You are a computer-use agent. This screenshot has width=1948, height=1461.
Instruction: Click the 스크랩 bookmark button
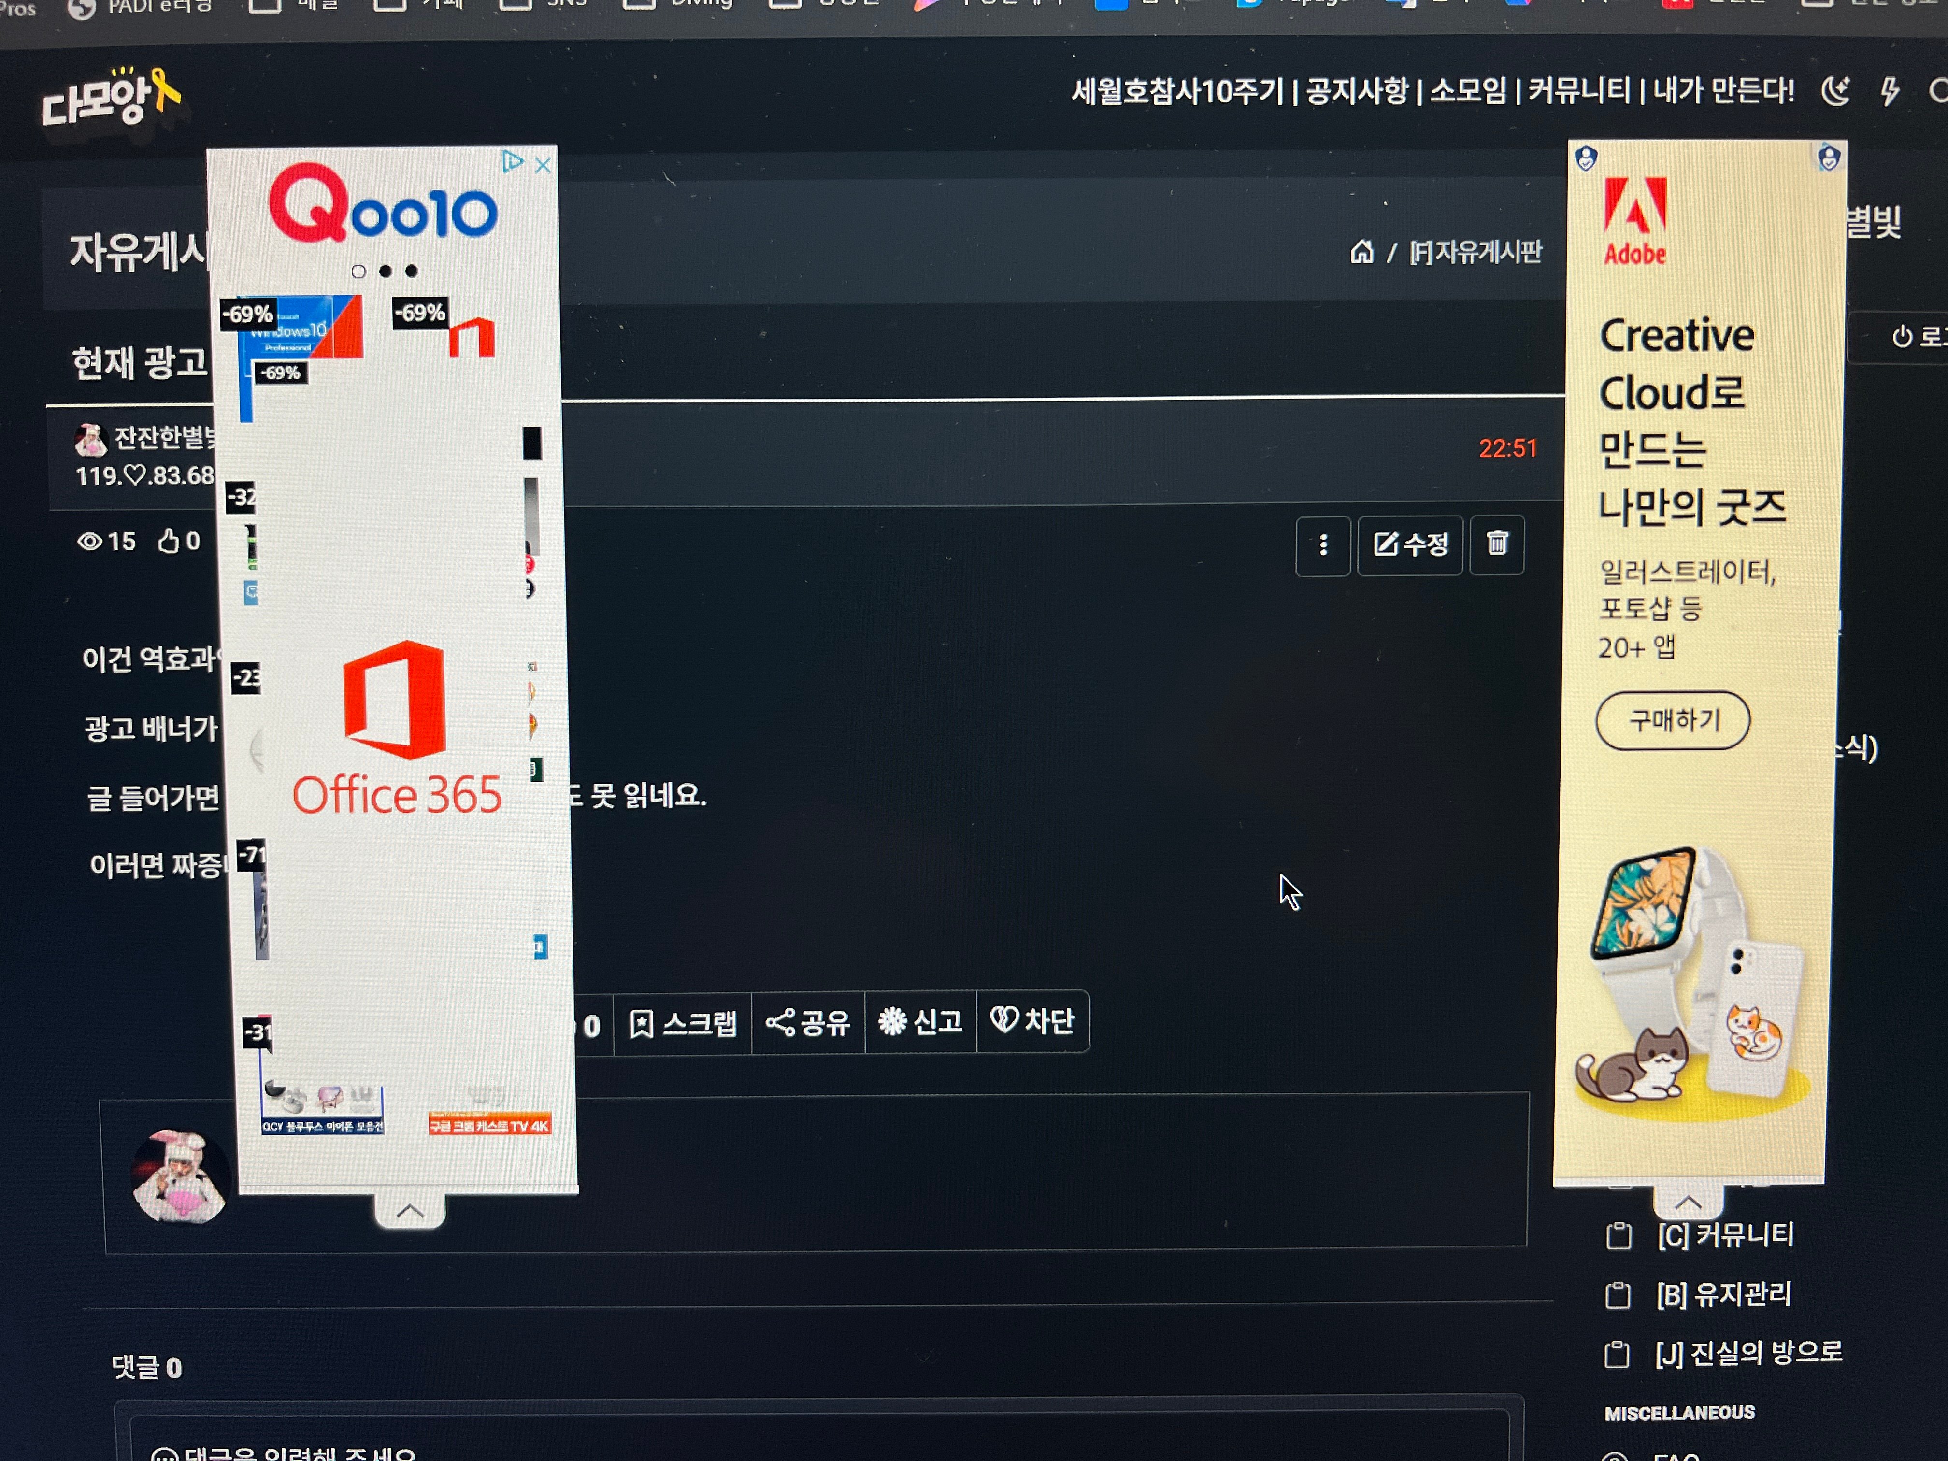683,1023
